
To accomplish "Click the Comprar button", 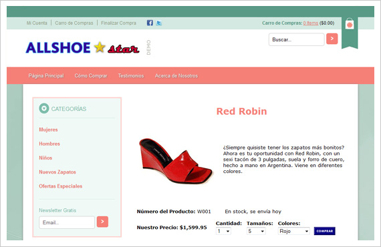I will (x=325, y=231).
